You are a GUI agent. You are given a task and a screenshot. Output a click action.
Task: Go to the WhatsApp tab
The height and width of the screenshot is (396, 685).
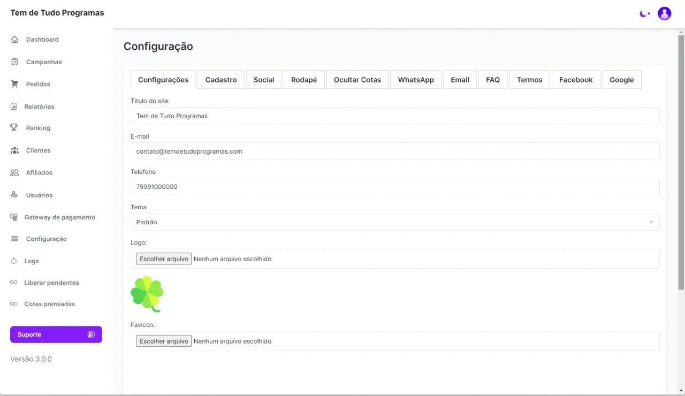[x=416, y=80]
